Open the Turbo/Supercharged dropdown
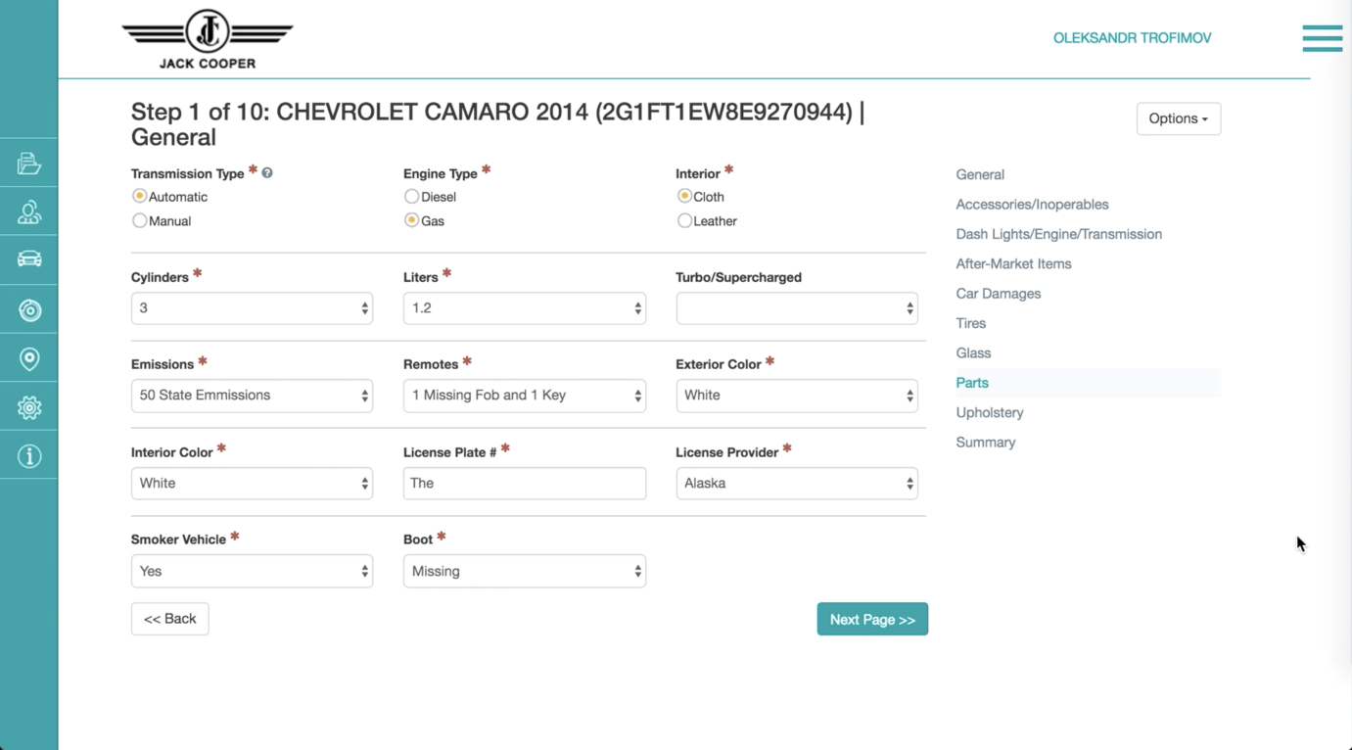Image resolution: width=1352 pixels, height=750 pixels. pyautogui.click(x=796, y=307)
